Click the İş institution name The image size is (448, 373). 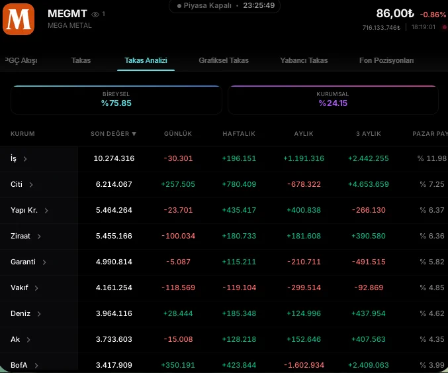click(13, 158)
